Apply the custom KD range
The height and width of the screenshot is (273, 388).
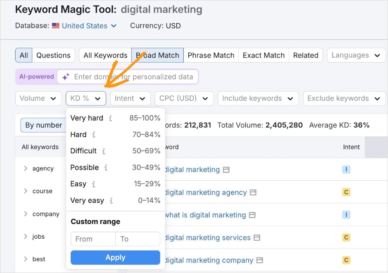coord(115,257)
